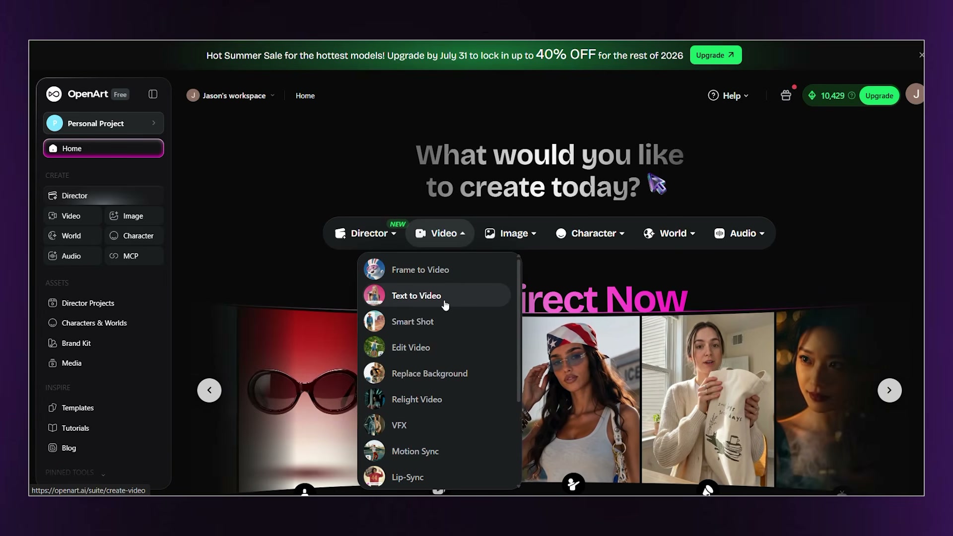Click the Video menu scrollbar
This screenshot has height=536, width=953.
click(519, 330)
